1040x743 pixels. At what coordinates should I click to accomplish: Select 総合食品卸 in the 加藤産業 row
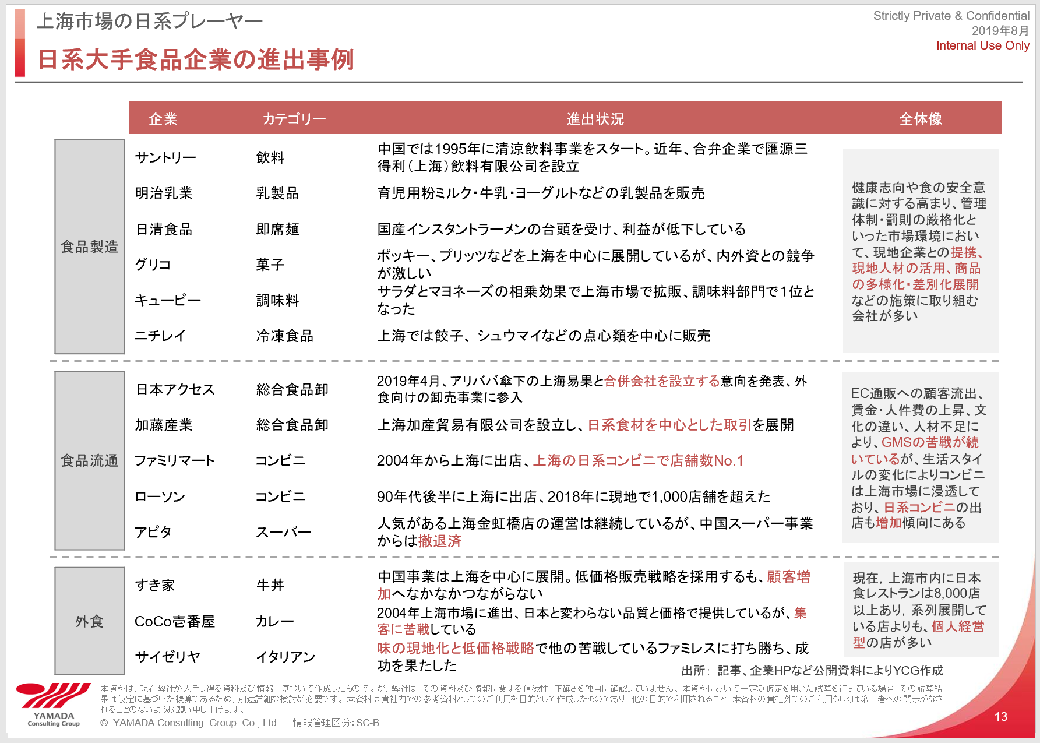click(292, 425)
